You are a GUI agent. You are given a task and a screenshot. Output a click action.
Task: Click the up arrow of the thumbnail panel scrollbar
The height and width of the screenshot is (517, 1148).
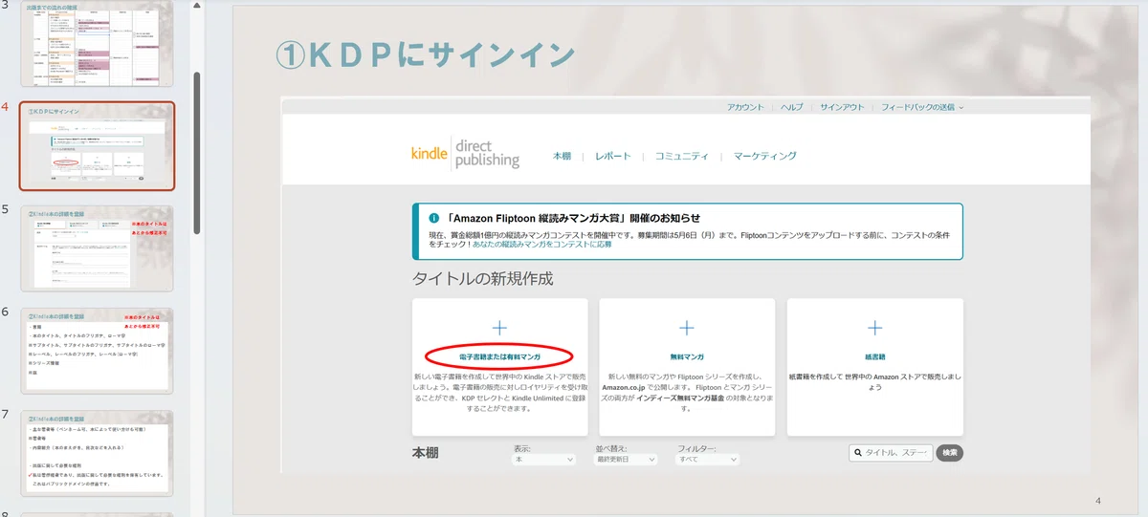[197, 5]
